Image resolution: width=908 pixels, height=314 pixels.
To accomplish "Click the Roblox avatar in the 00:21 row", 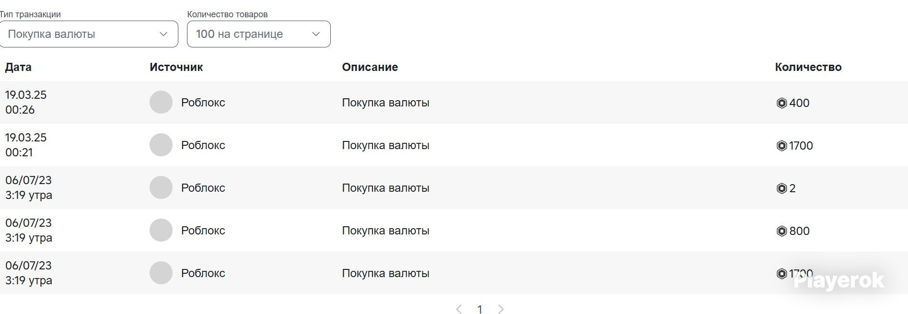I will pos(161,145).
